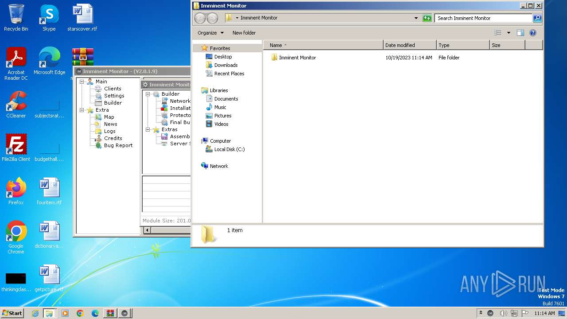Viewport: 567px width, 319px height.
Task: Select CCleaner desktop icon
Action: point(16,105)
